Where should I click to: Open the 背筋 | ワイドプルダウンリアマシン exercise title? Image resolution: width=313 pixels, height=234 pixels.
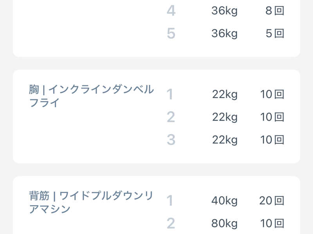92,202
